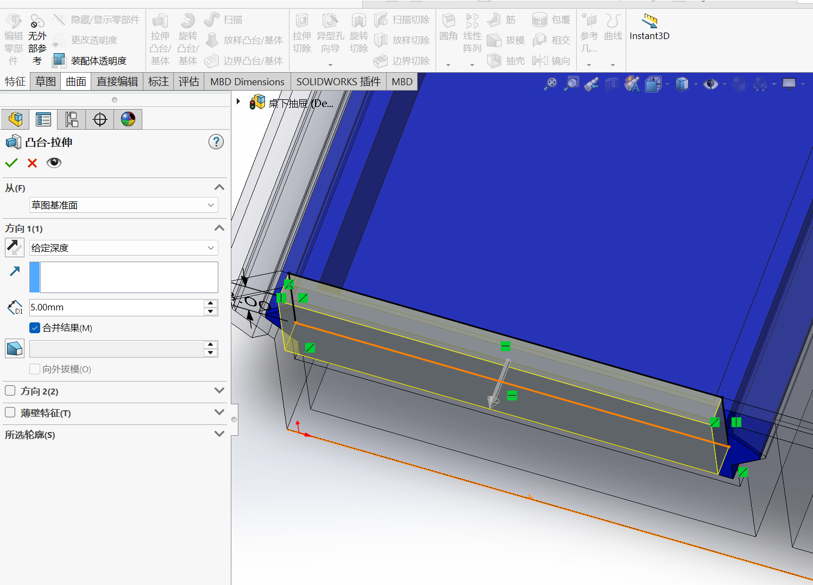The width and height of the screenshot is (813, 585).
Task: Open the SOLIDWORKS 插件 tab
Action: (x=338, y=81)
